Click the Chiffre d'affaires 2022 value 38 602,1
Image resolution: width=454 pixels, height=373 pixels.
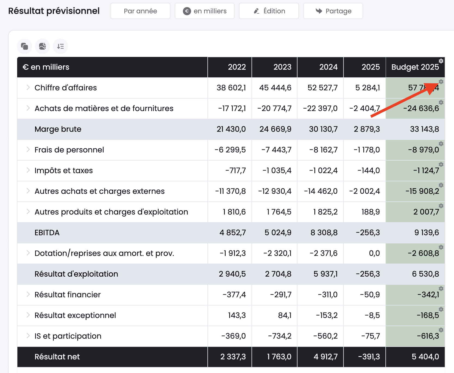point(231,88)
